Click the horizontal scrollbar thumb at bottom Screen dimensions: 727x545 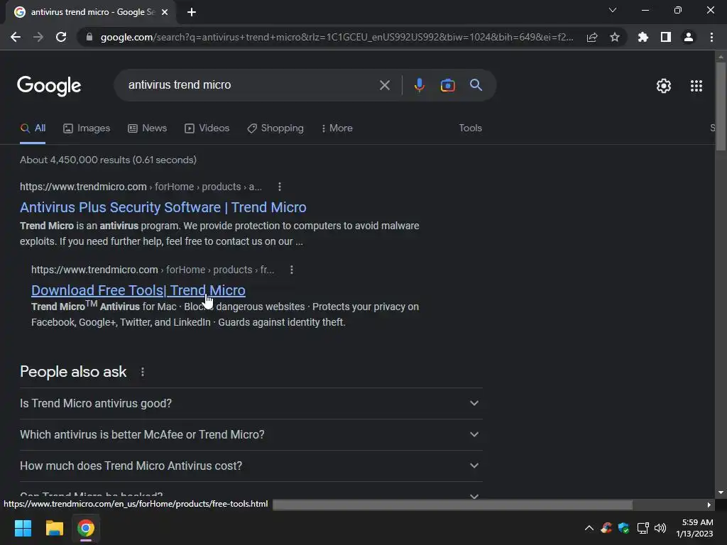tap(452, 505)
